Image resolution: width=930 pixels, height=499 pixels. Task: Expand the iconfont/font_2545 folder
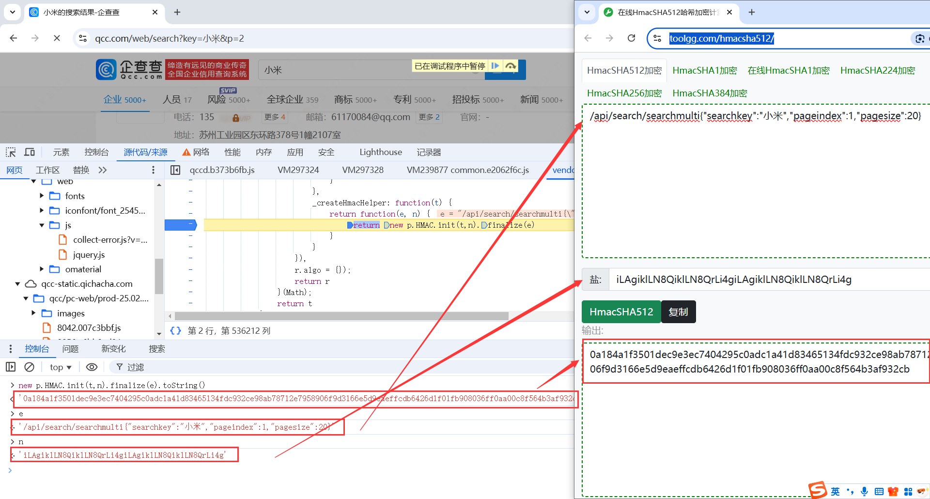(x=42, y=210)
